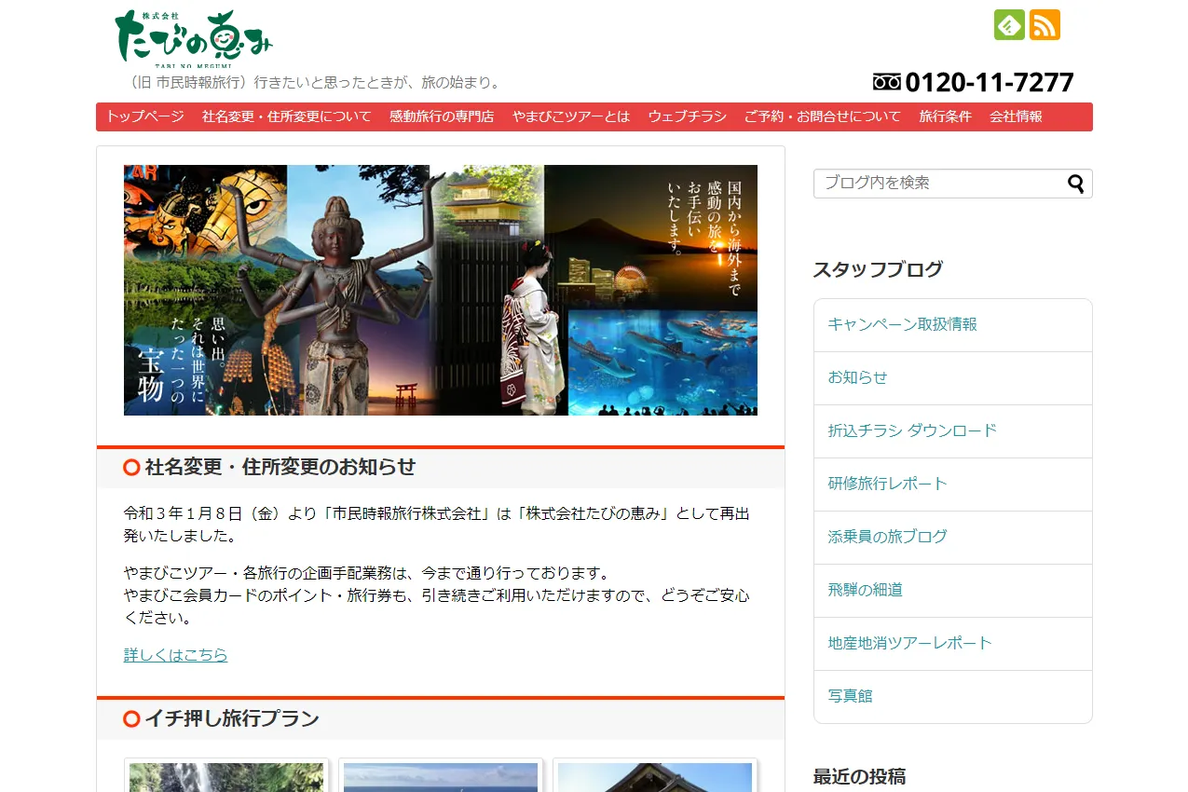Open 飛騨の細道 category

click(952, 591)
